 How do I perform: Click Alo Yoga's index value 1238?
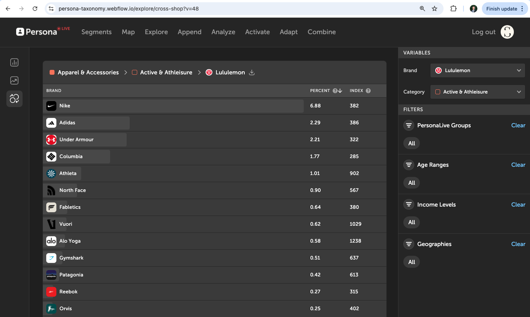(x=355, y=241)
